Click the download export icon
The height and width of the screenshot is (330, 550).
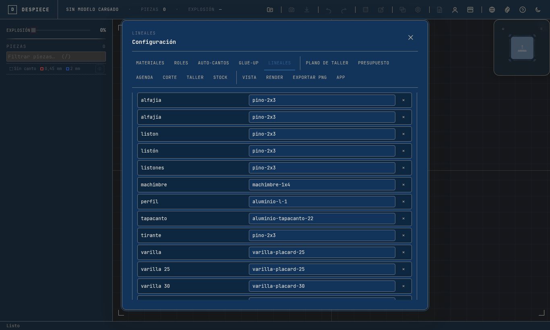(x=307, y=10)
